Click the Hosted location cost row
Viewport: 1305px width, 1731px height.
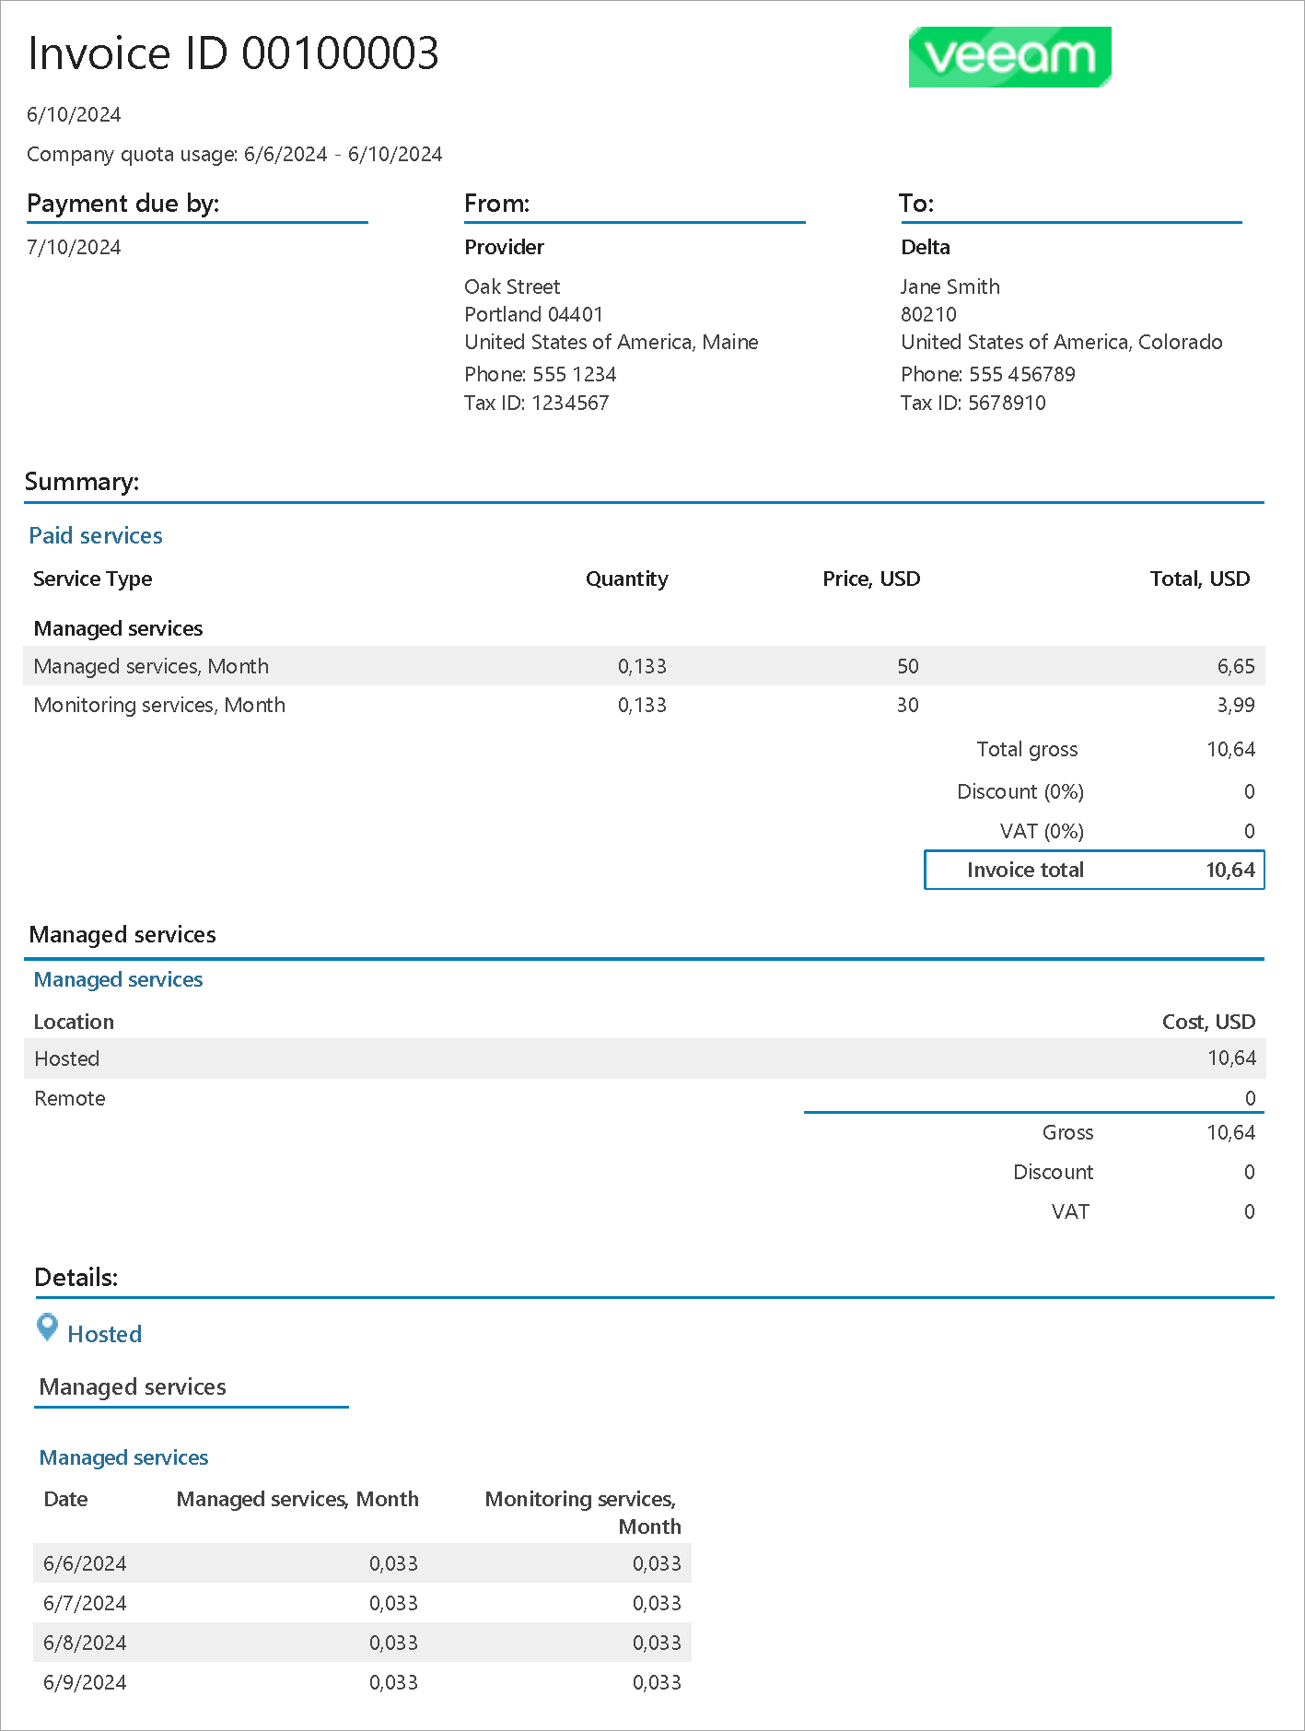pyautogui.click(x=643, y=1058)
